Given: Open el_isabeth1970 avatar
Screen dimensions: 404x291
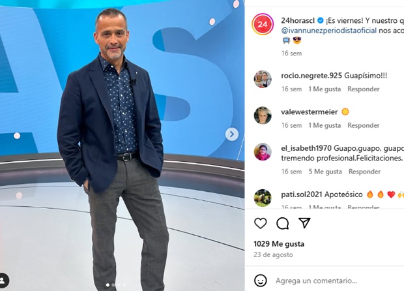Looking at the screenshot, I should pyautogui.click(x=263, y=151).
